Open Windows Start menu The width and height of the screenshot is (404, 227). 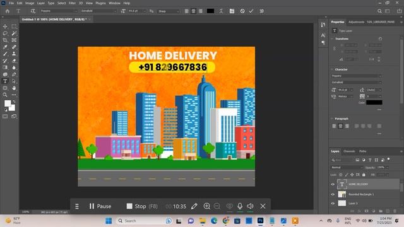109,221
